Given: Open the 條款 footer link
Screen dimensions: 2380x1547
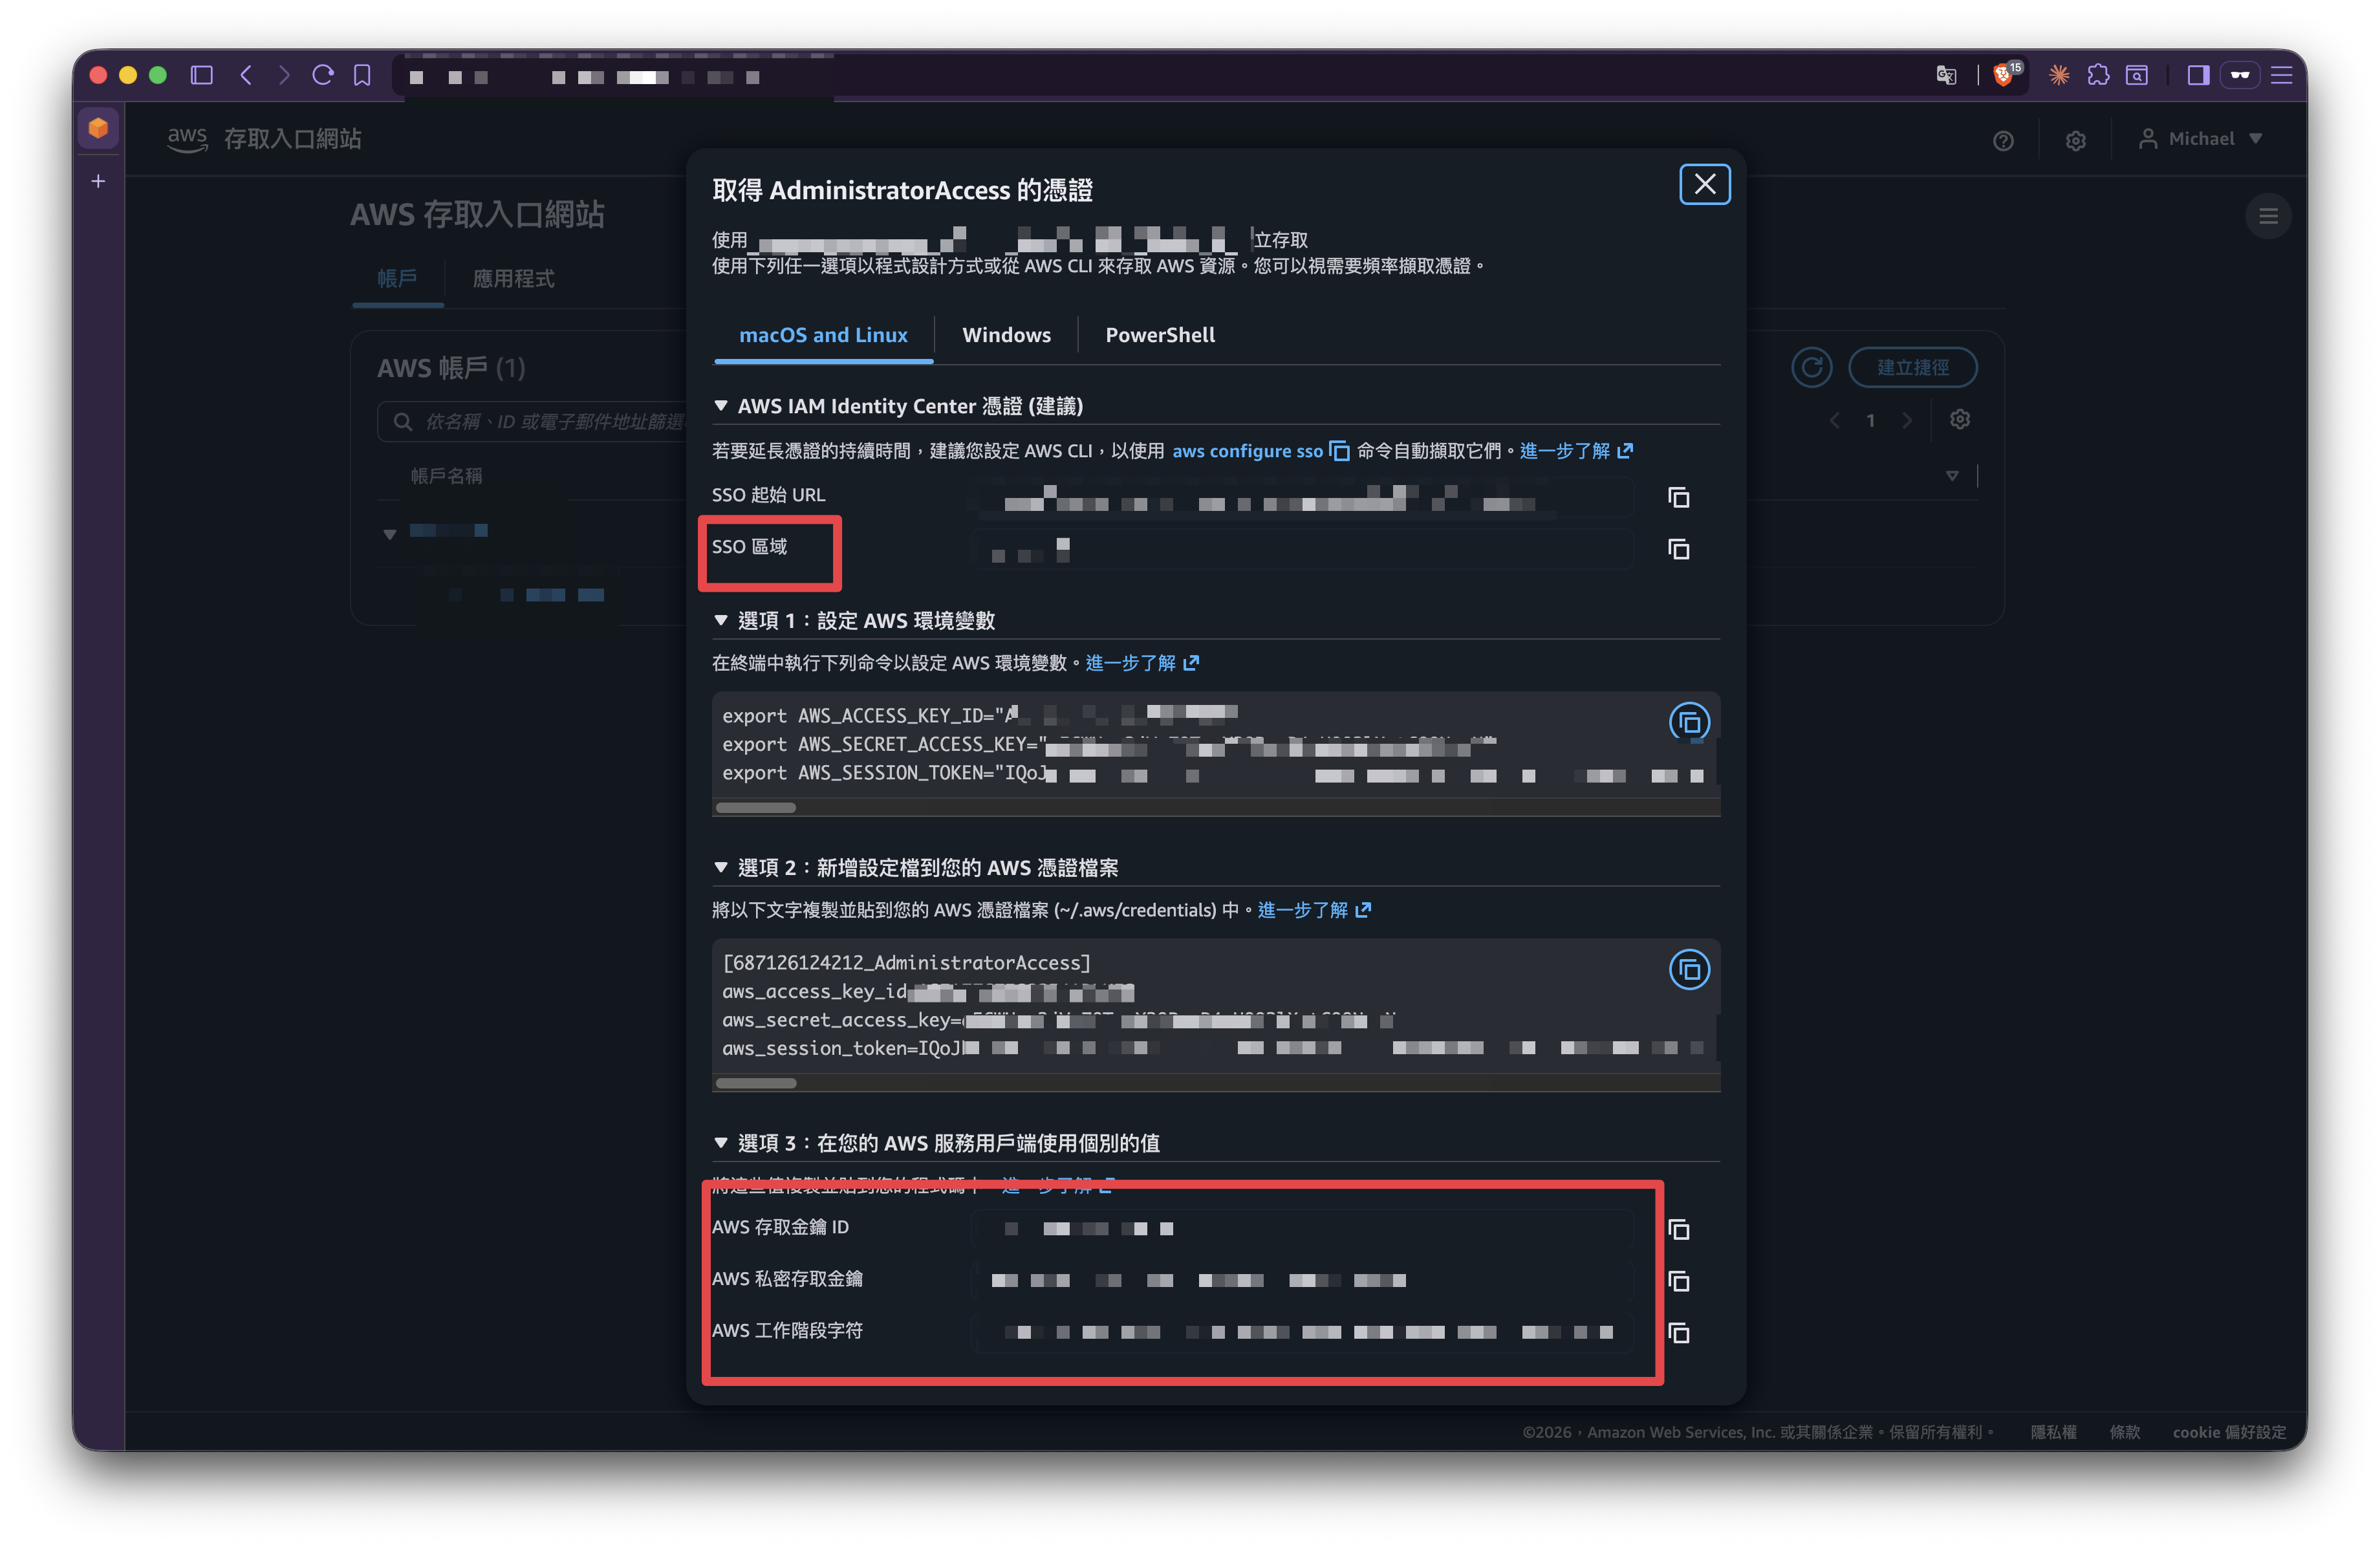Looking at the screenshot, I should [x=2125, y=1432].
